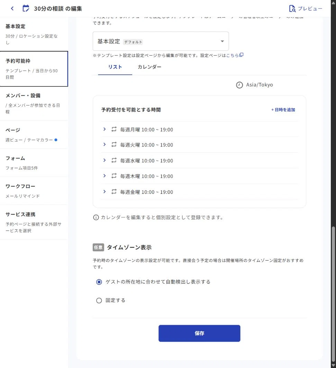Click repeat icon on 毎週水曜 row

(x=114, y=160)
